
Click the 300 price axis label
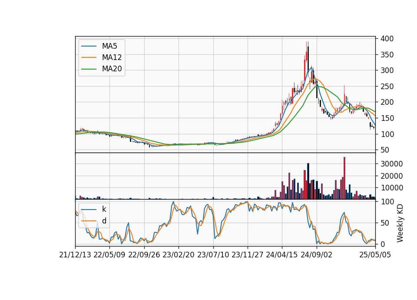coord(387,70)
